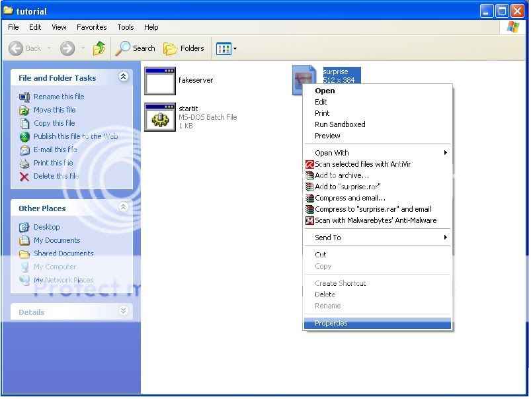Click Delete this file link
The height and width of the screenshot is (399, 531).
coord(56,176)
